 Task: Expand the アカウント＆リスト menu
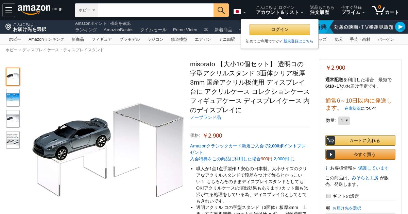(279, 12)
